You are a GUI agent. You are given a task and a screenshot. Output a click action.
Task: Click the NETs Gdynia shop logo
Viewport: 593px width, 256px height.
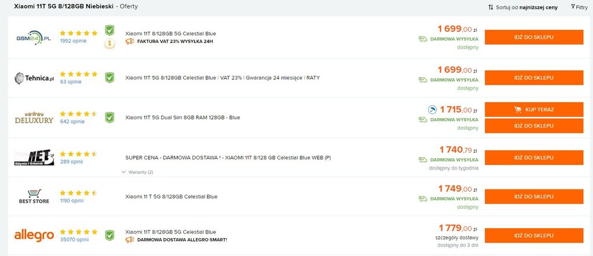34,158
